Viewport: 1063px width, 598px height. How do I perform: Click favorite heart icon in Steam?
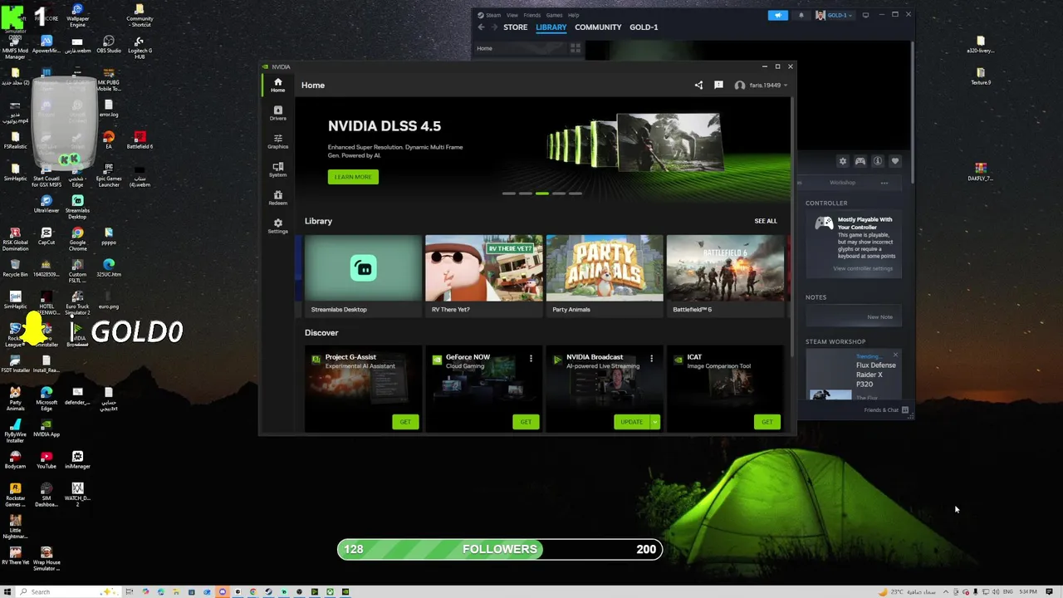(x=895, y=161)
